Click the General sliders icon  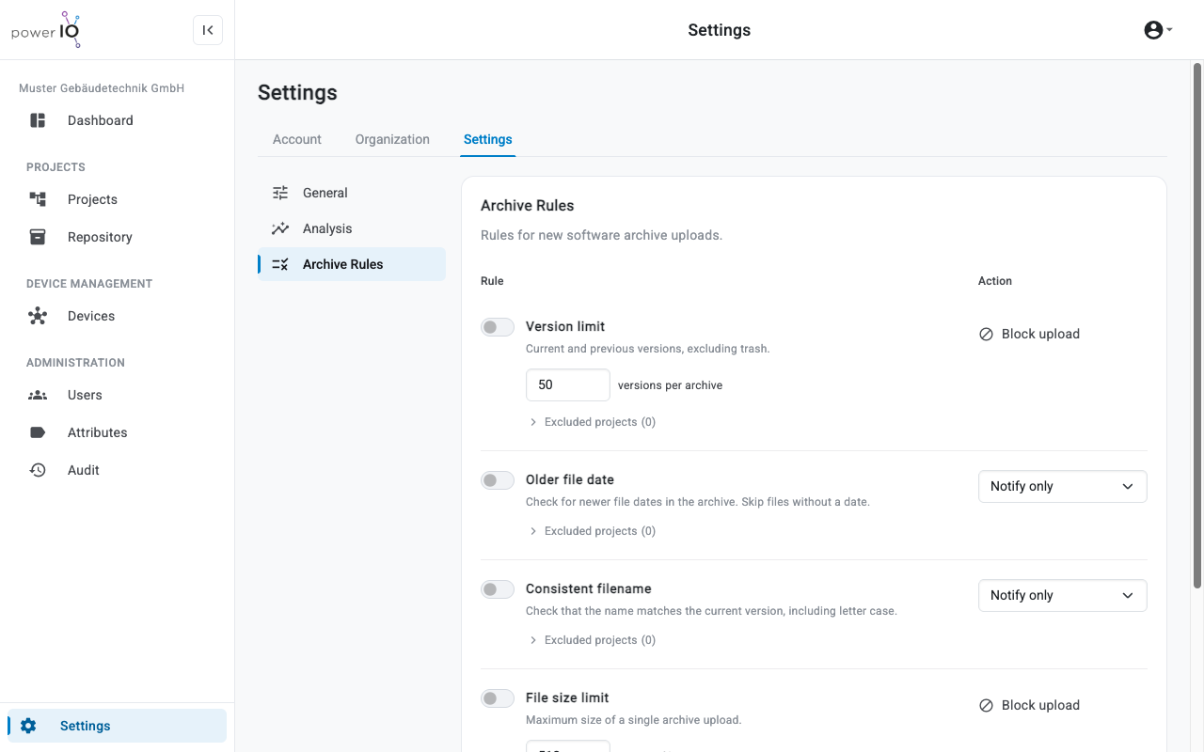[x=280, y=193]
